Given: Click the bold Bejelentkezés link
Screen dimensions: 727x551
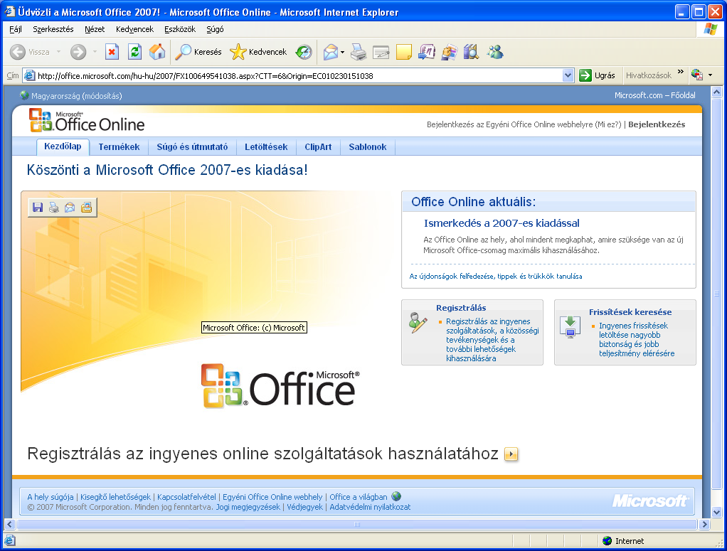Looking at the screenshot, I should pyautogui.click(x=657, y=124).
